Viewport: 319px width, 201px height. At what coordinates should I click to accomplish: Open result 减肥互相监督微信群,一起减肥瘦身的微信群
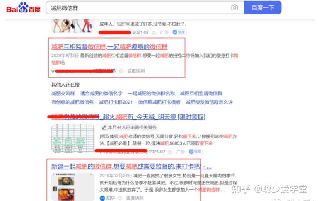tap(109, 47)
